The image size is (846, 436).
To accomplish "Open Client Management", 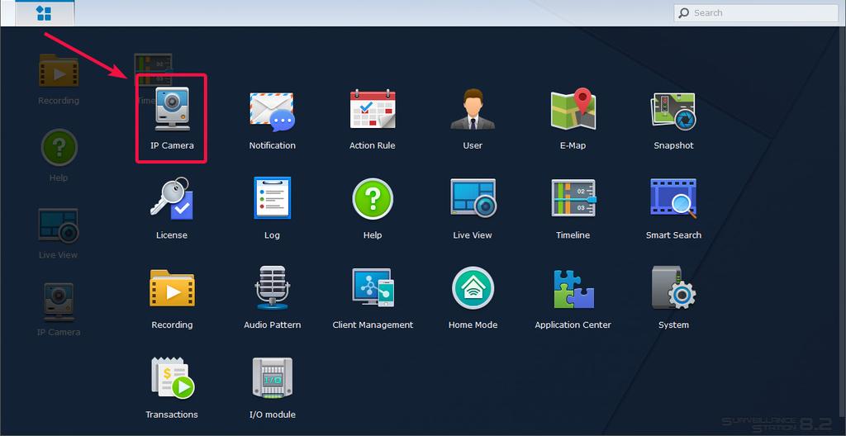I will [x=373, y=287].
